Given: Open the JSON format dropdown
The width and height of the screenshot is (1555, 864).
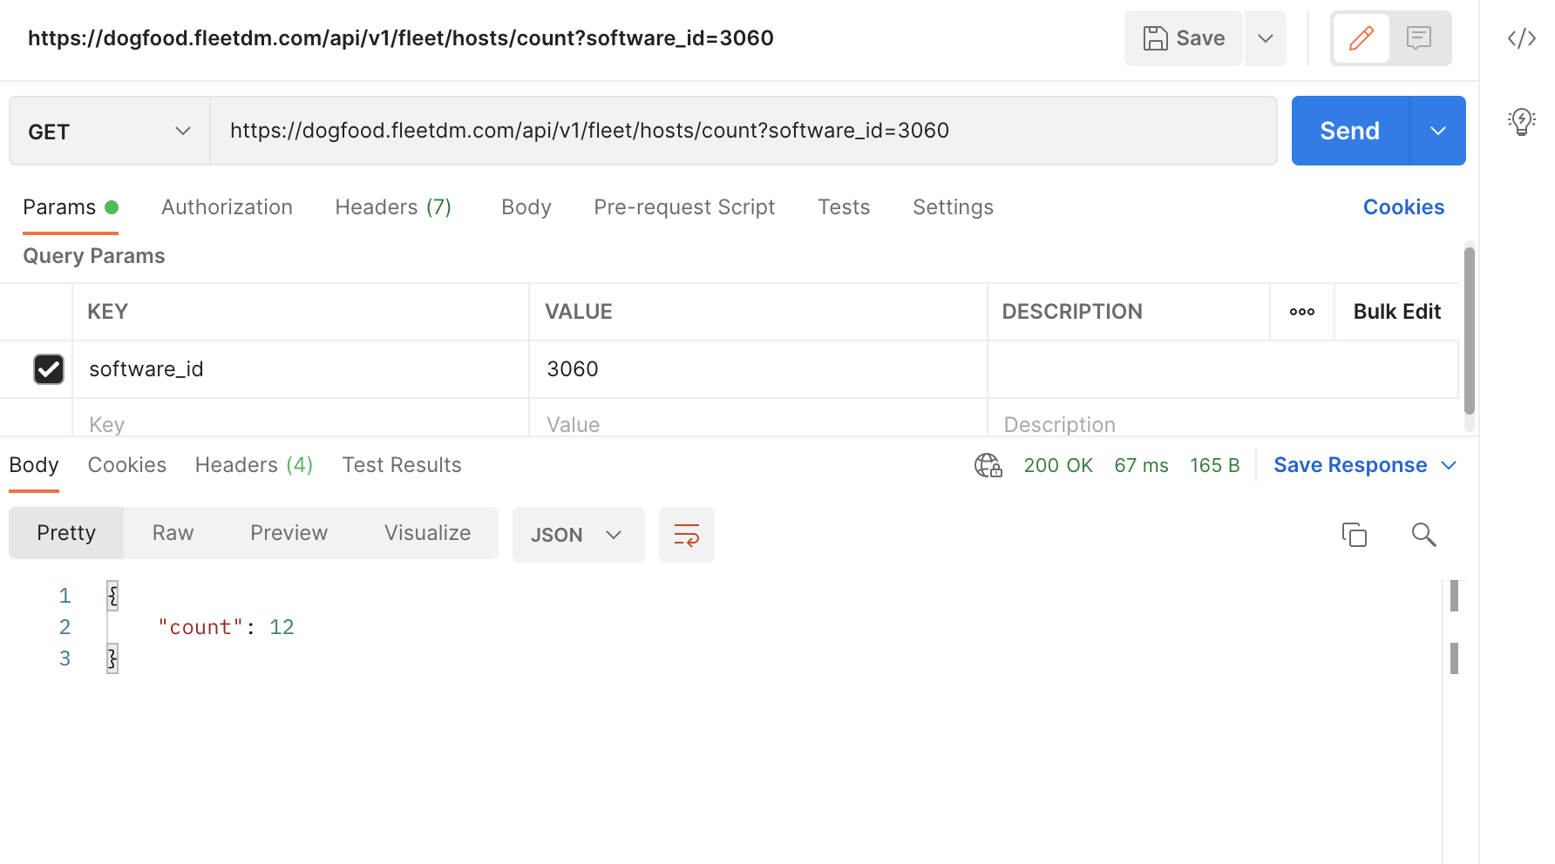Looking at the screenshot, I should coord(577,535).
